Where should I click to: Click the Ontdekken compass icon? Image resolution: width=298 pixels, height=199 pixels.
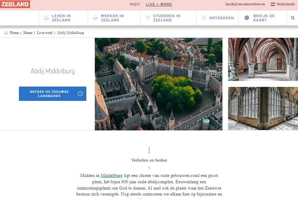tap(204, 18)
